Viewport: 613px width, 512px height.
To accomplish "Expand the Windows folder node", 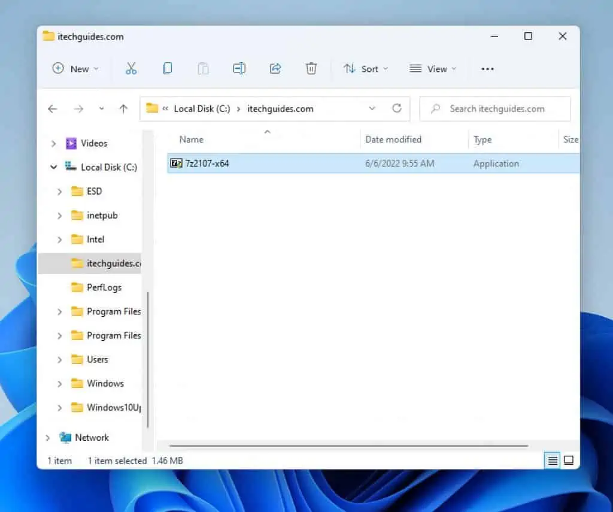I will (59, 384).
